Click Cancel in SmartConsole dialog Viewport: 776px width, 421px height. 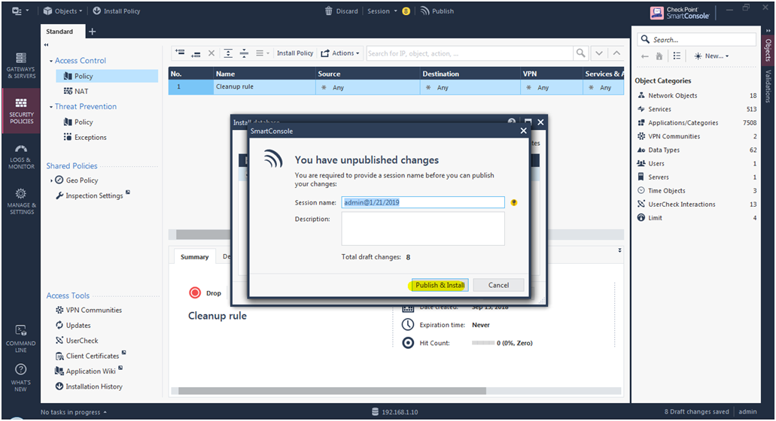pos(498,285)
